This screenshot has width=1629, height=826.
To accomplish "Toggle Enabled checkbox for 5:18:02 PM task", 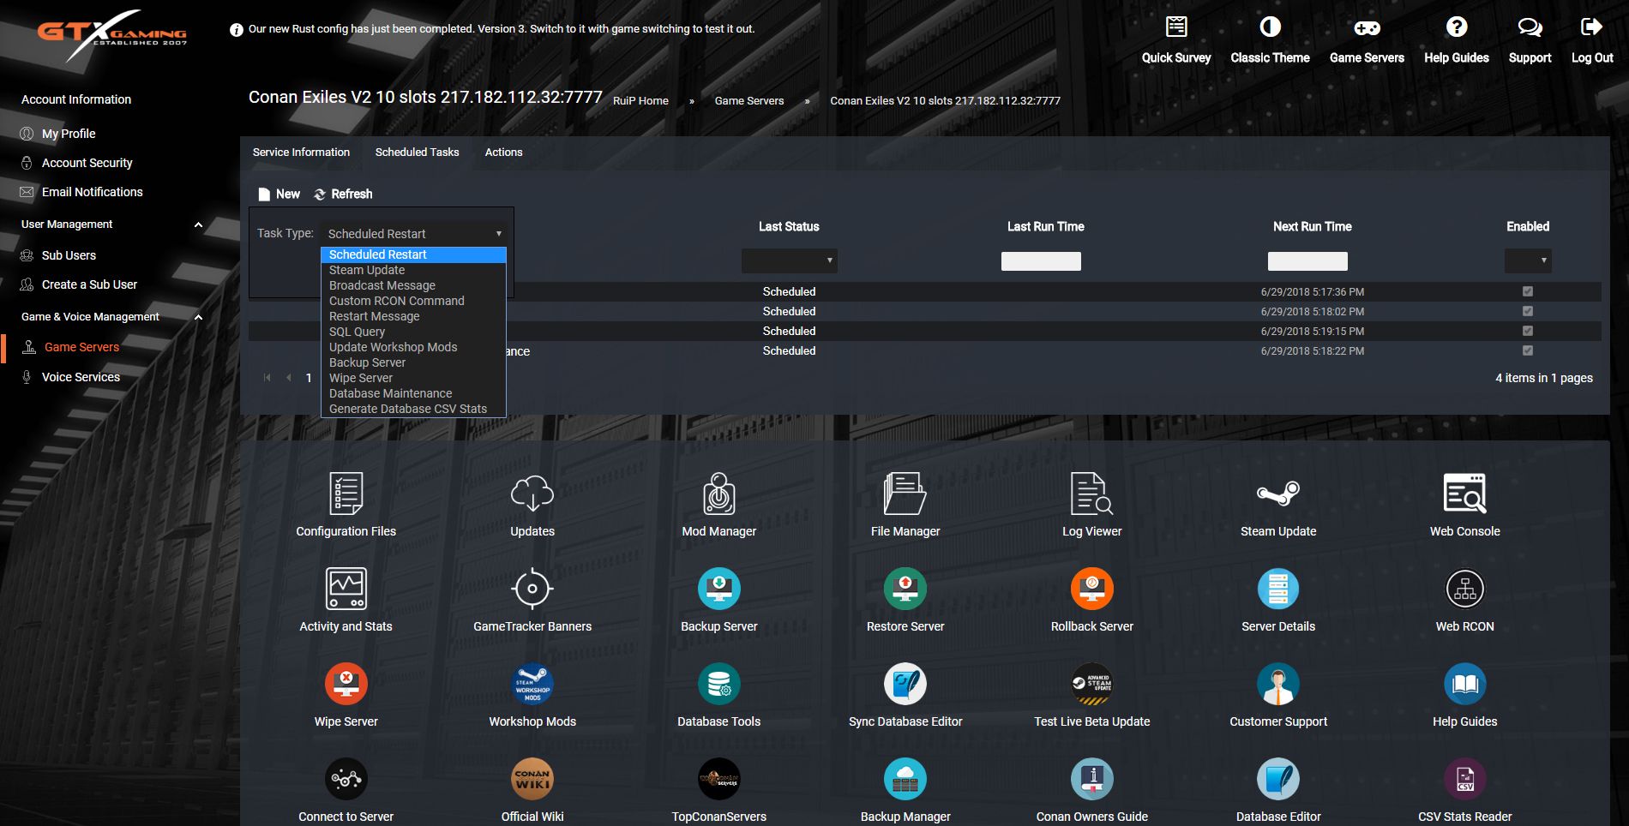I will [1527, 311].
